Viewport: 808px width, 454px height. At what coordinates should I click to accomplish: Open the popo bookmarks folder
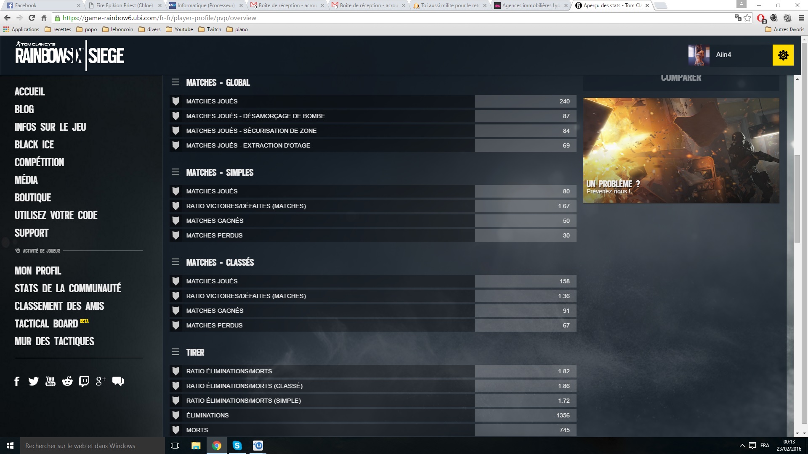coord(87,29)
